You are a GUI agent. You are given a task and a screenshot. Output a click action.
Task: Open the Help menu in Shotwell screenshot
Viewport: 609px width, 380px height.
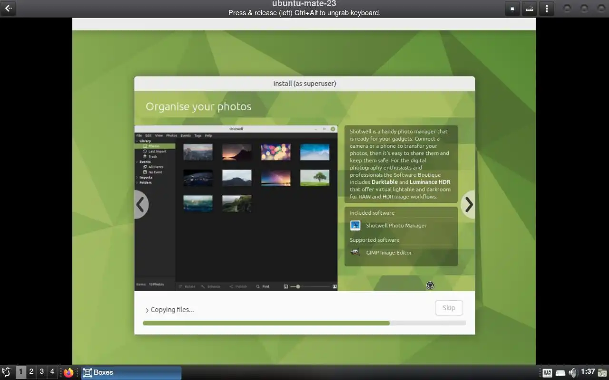coord(208,135)
